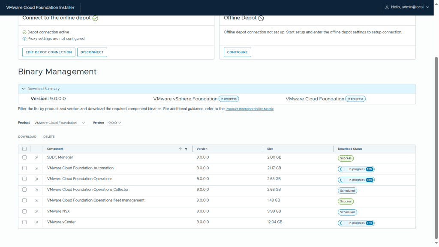Expand the VMware vCenter row details

tap(37, 222)
